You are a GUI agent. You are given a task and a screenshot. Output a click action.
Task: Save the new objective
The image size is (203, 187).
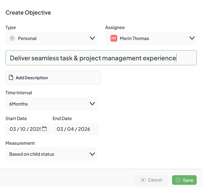coord(184,180)
